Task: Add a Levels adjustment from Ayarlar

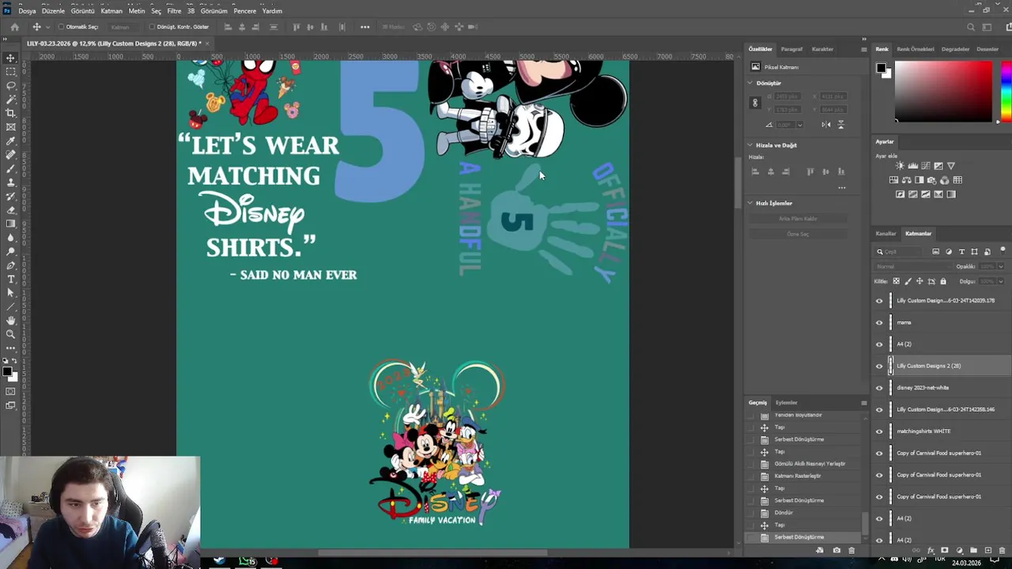Action: tap(912, 166)
